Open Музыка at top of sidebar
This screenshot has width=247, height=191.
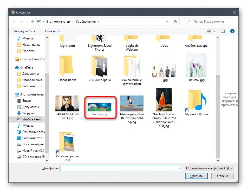pos(28,38)
